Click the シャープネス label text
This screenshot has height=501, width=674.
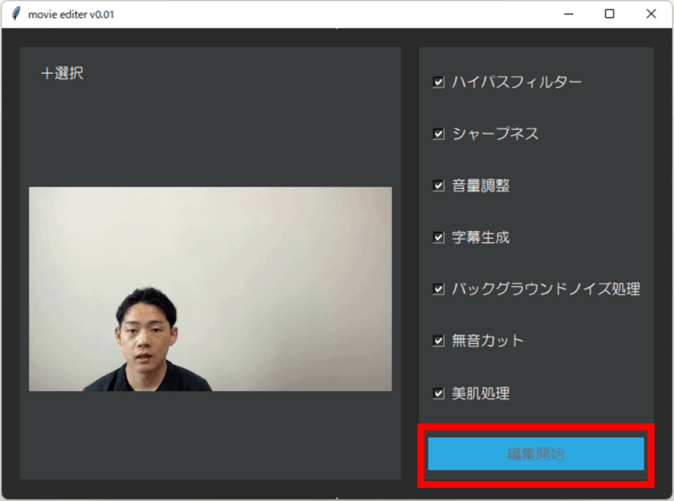495,134
